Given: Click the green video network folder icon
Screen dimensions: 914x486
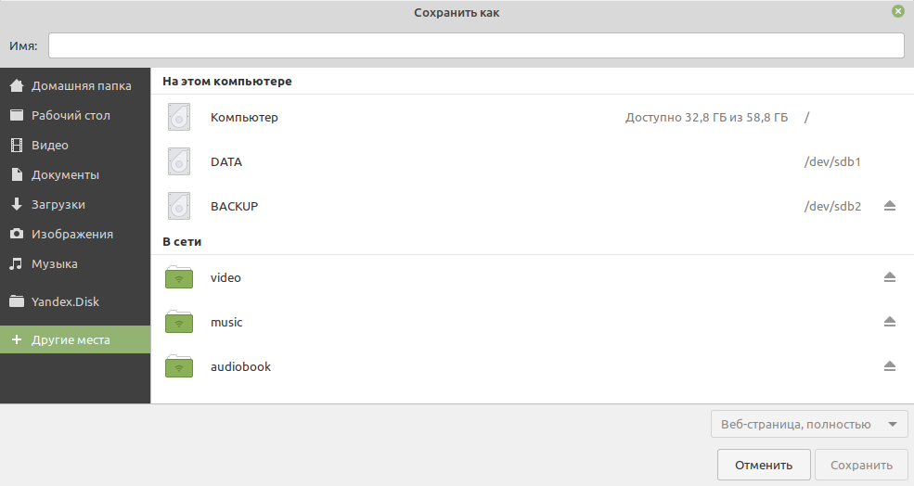Looking at the screenshot, I should click(x=179, y=277).
